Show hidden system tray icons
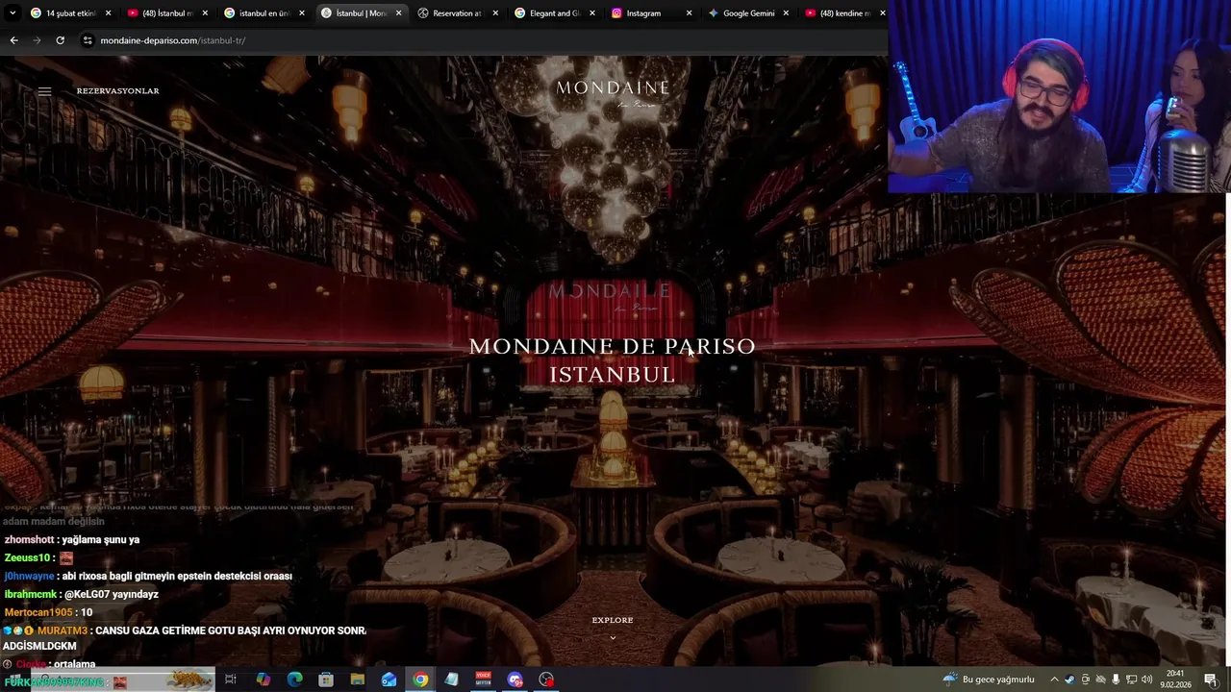This screenshot has height=692, width=1231. (1054, 680)
